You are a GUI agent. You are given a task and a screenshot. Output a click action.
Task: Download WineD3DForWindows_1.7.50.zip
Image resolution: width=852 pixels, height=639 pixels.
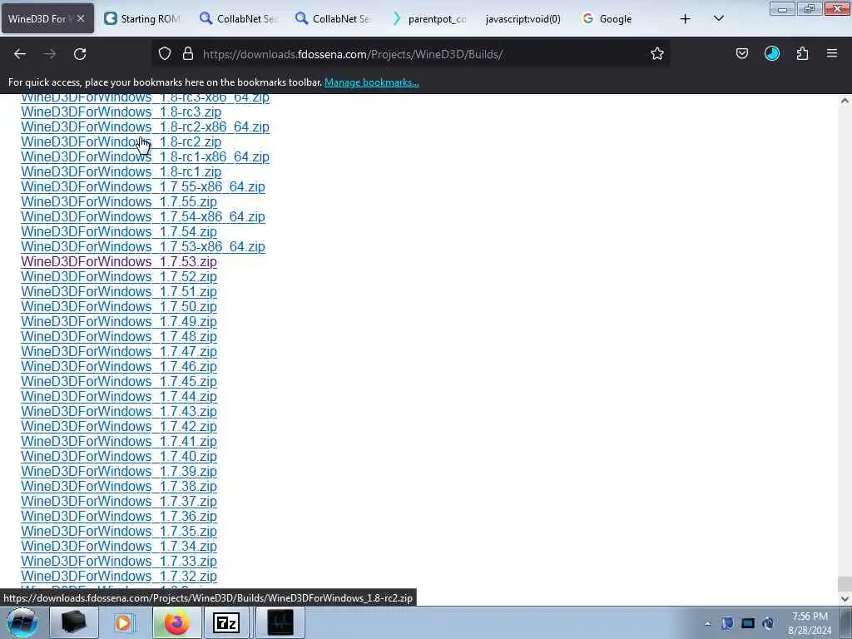click(x=119, y=306)
